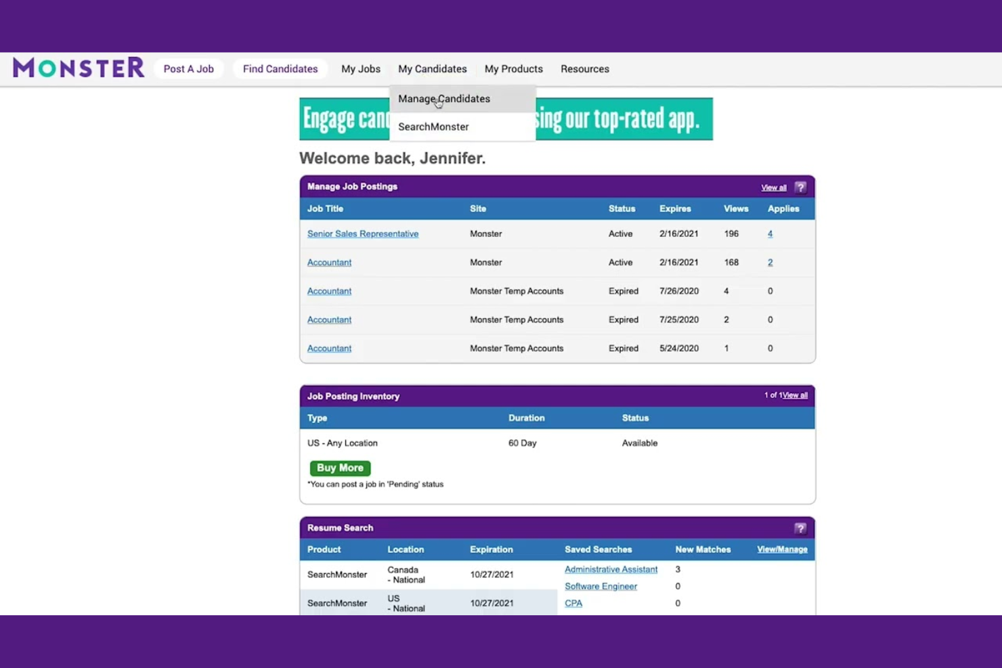Click the Expires column header

(x=675, y=209)
